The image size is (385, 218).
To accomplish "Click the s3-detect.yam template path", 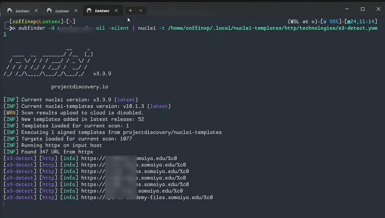I will (x=273, y=28).
